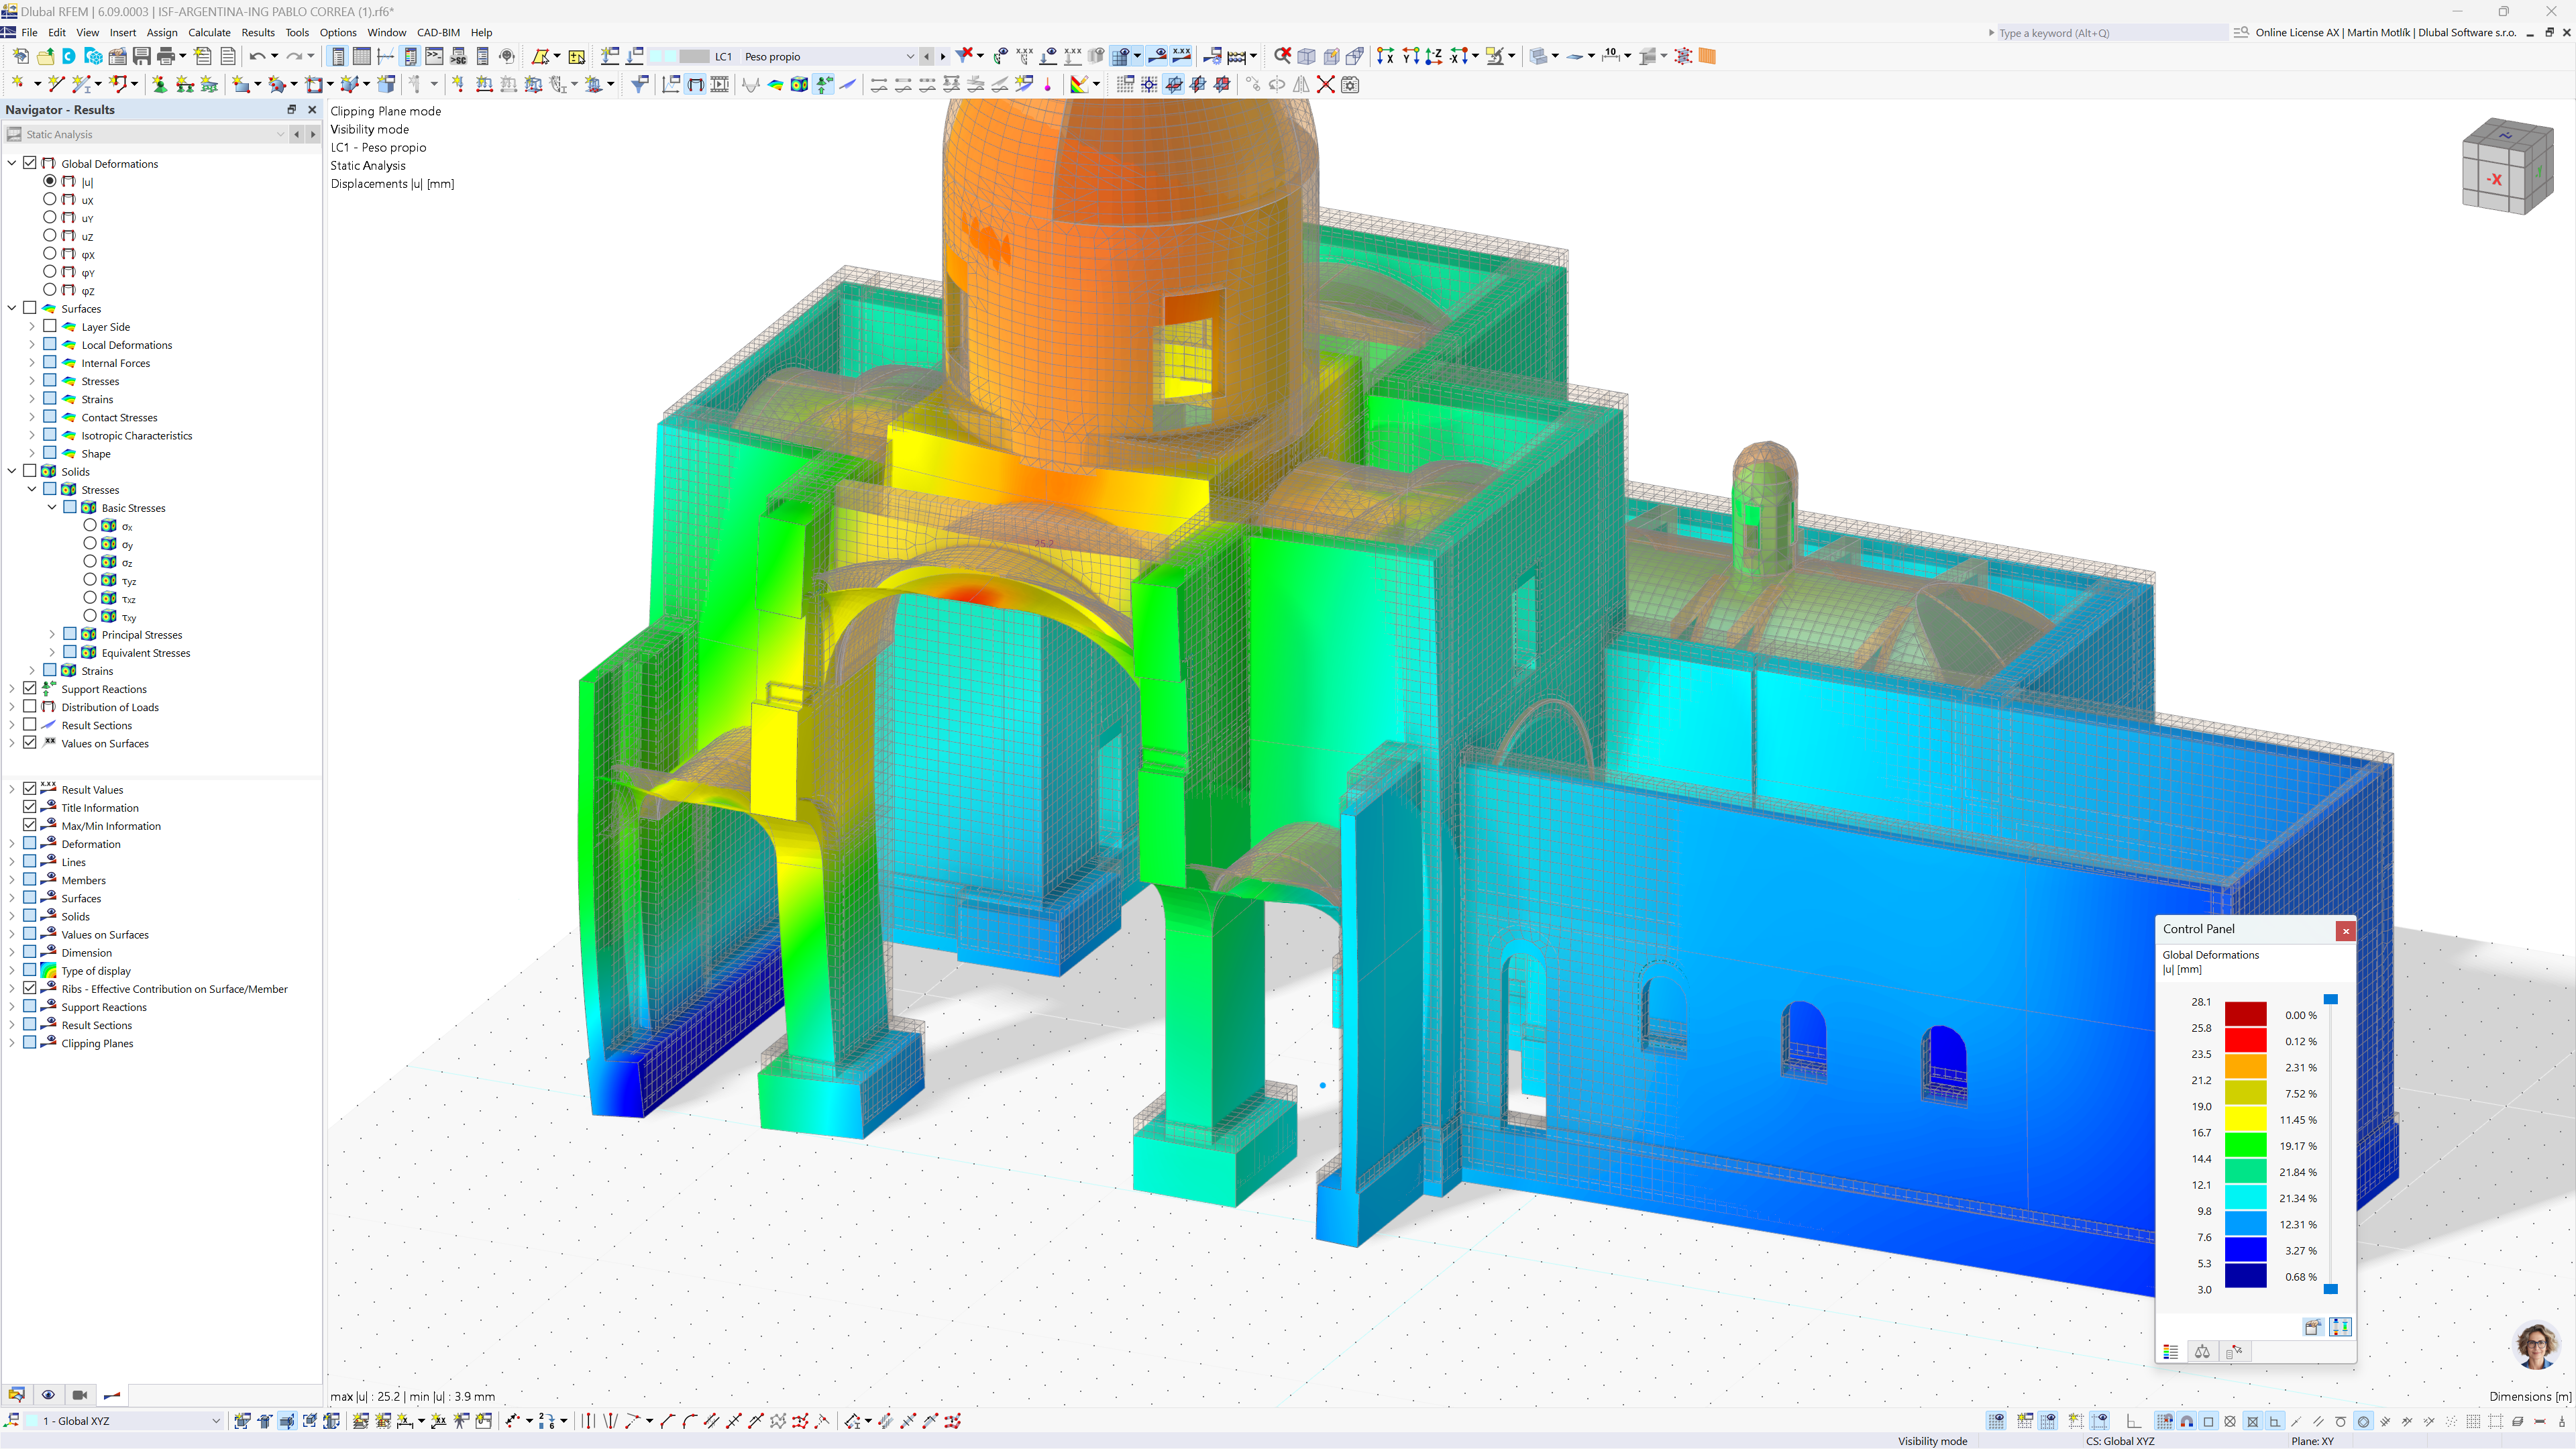Expand the Principal Stresses tree node
Image resolution: width=2576 pixels, height=1449 pixels.
[52, 635]
